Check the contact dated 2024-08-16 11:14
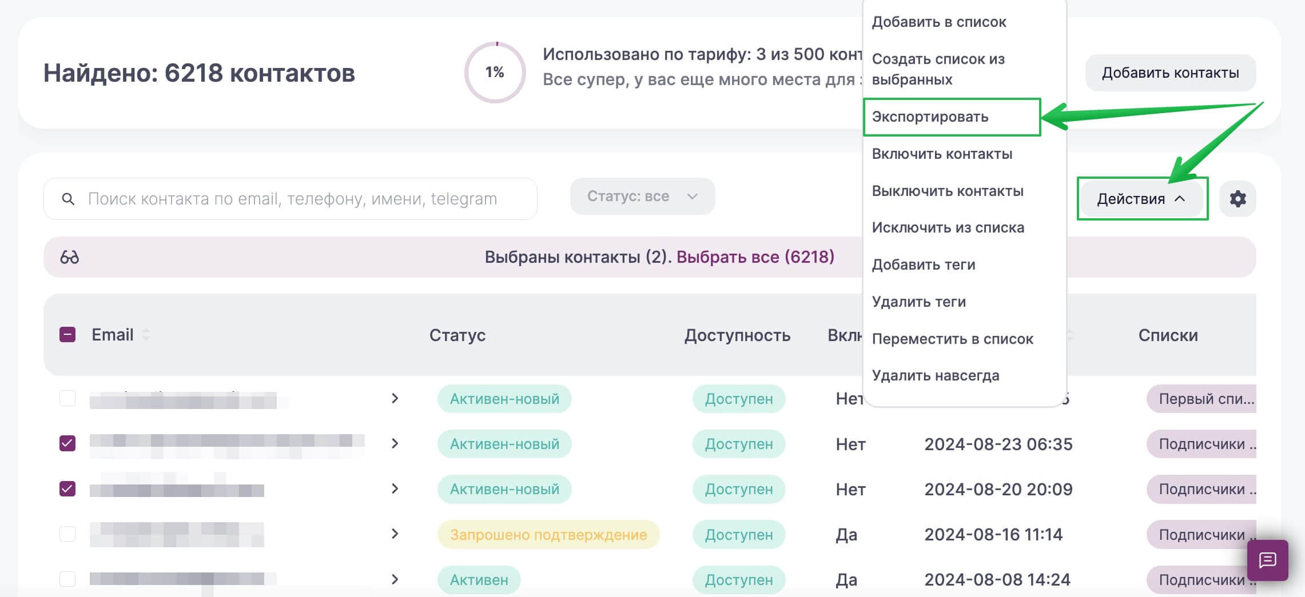The width and height of the screenshot is (1305, 597). tap(67, 534)
